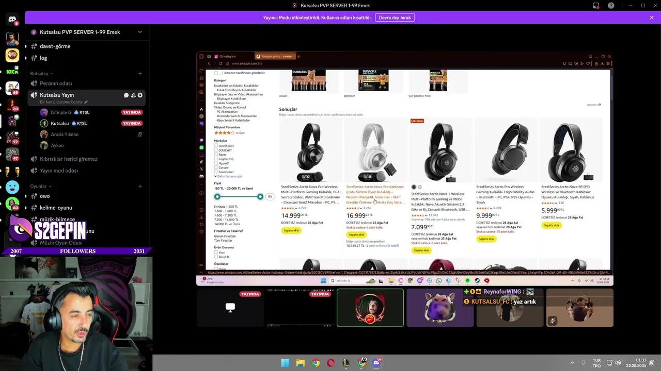
Task: Show hidden system tray icons chevron
Action: tap(572, 363)
